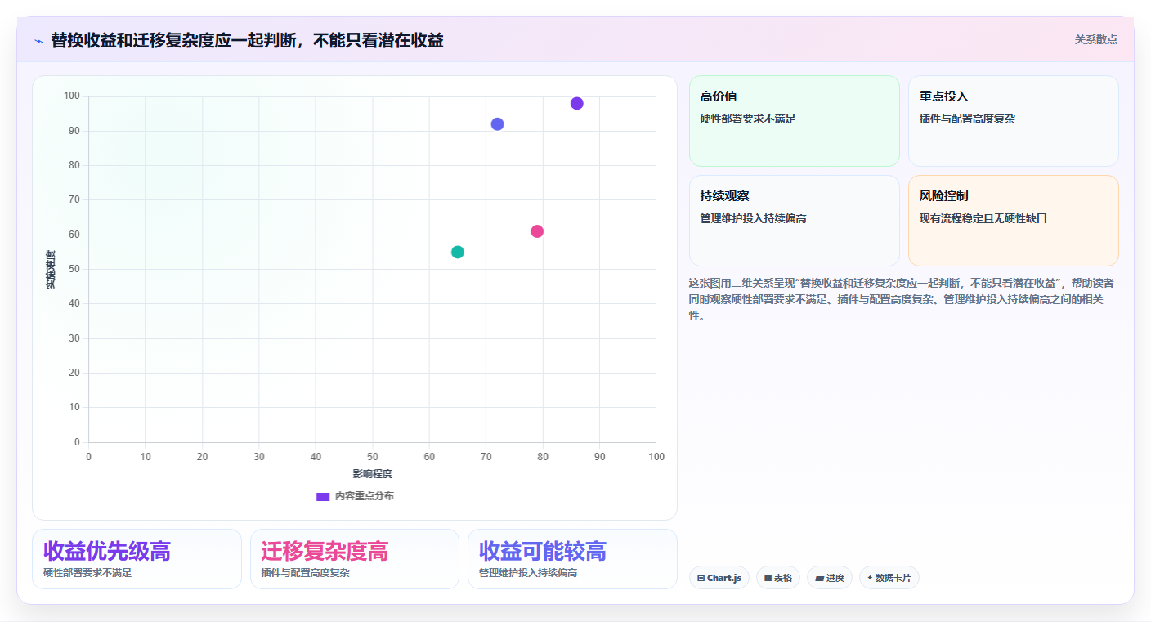Click the 关系散点 label in the header
Viewport: 1151px width, 622px height.
(1096, 39)
